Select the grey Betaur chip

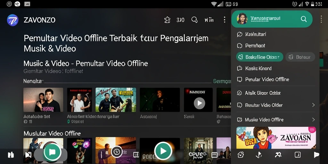[x=300, y=57]
